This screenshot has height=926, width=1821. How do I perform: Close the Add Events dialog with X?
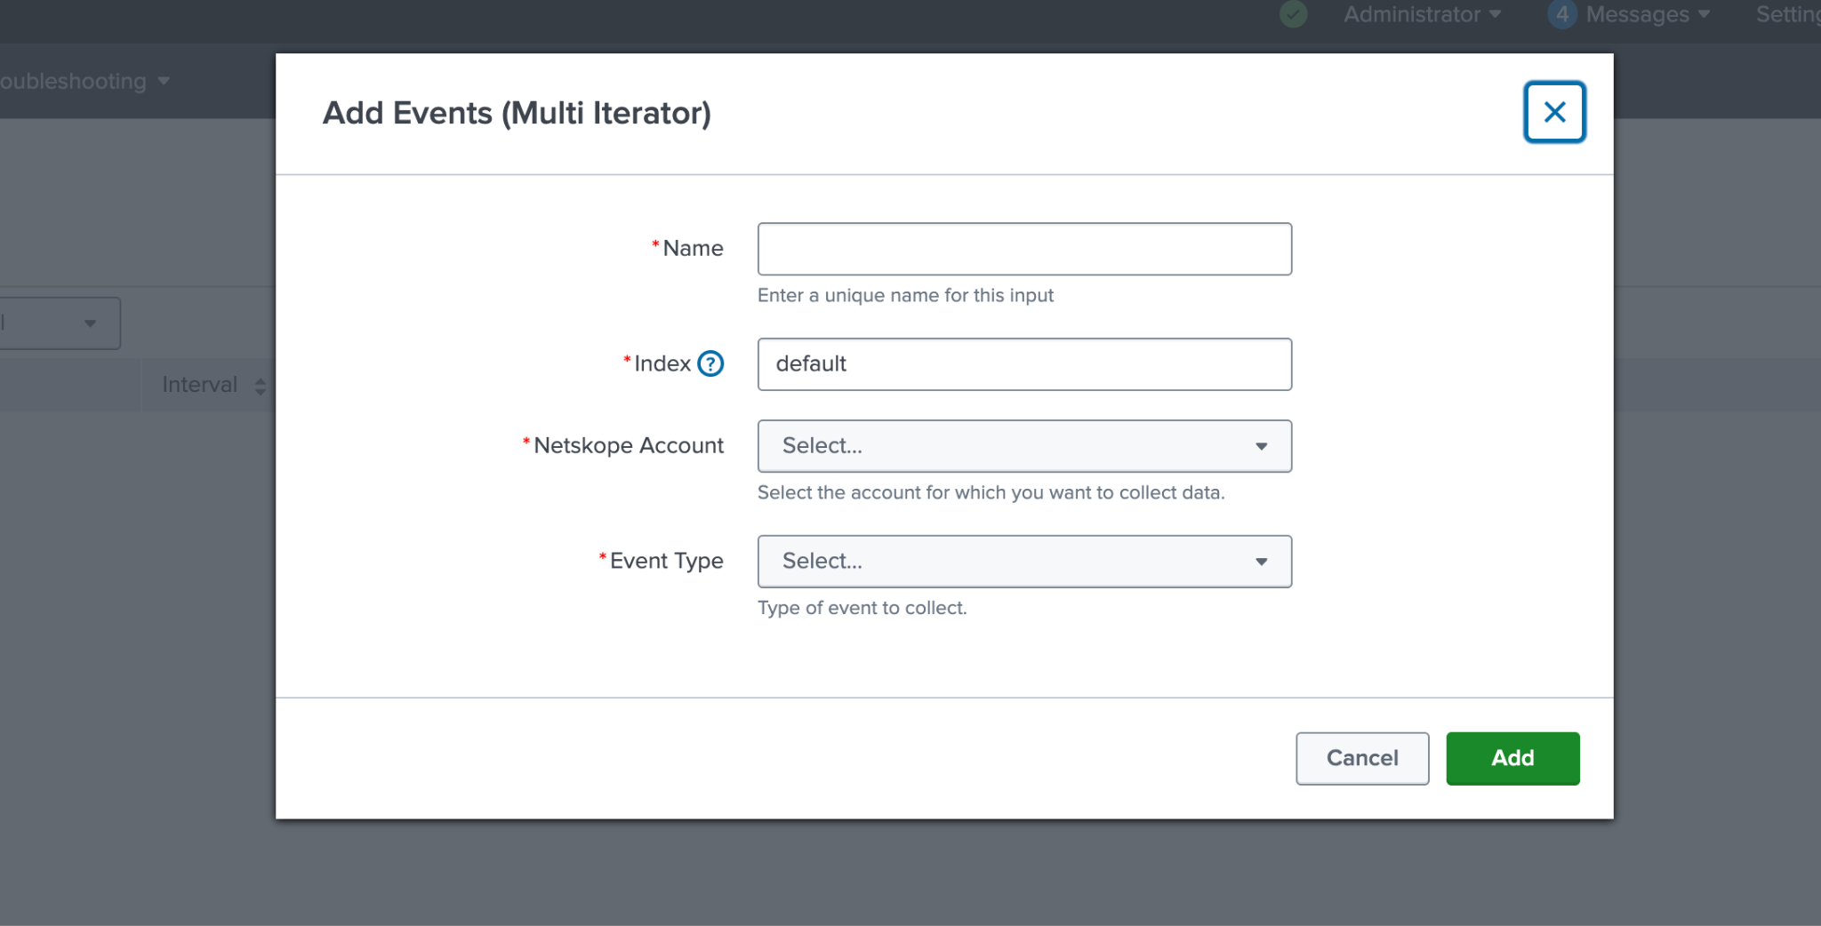point(1554,112)
